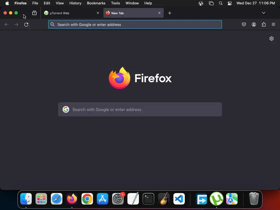
Task: Launch Visual Studio Code from Dock
Action: click(179, 199)
